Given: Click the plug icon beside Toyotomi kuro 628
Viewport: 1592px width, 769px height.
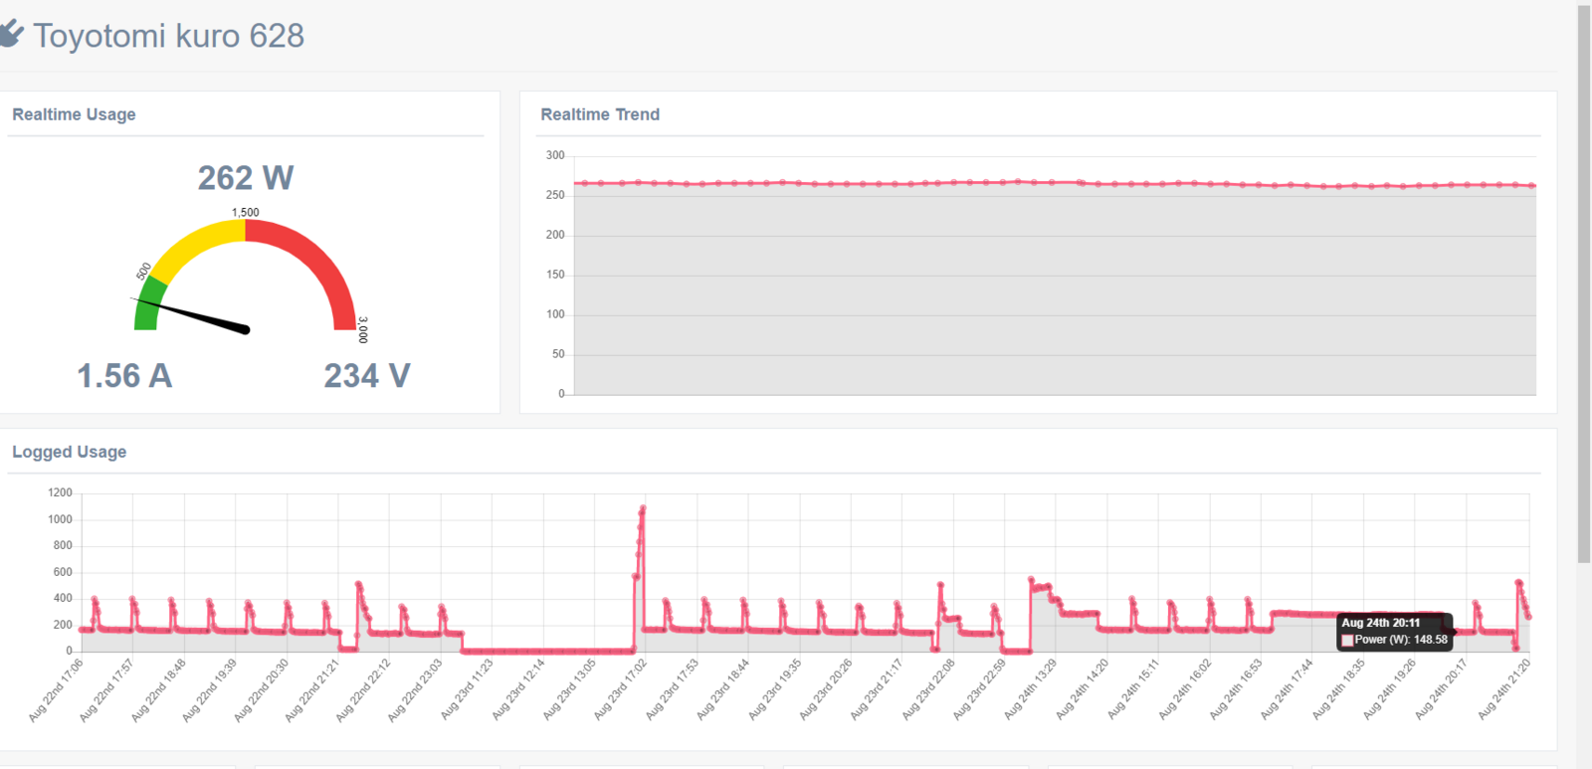Looking at the screenshot, I should [11, 34].
